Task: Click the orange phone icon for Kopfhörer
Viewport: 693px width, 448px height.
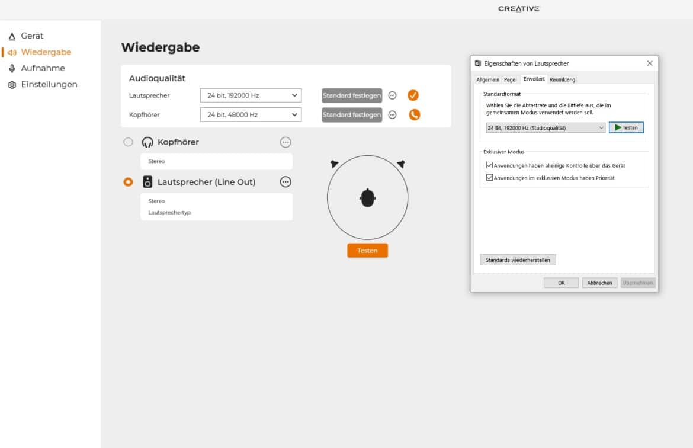Action: click(x=414, y=114)
